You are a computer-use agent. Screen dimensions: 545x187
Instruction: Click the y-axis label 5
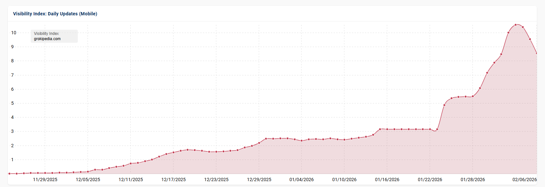tap(12, 103)
